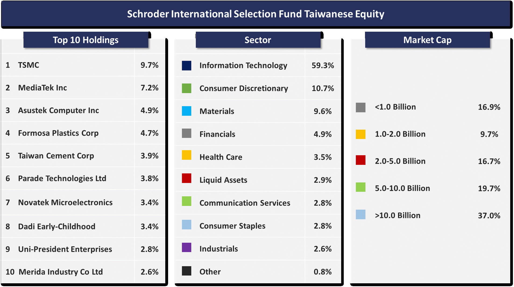The height and width of the screenshot is (287, 514).
Task: Select the green Consumer Discretionary color square
Action: tap(186, 88)
